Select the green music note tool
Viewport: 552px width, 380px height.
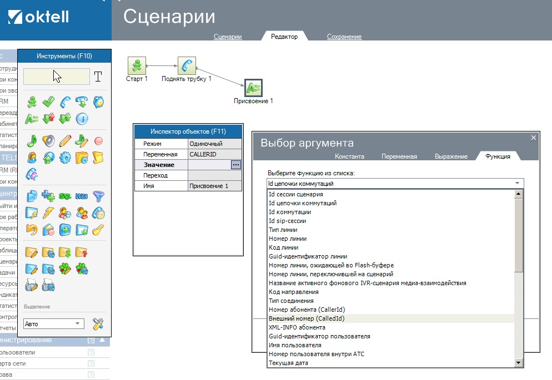tap(32, 140)
